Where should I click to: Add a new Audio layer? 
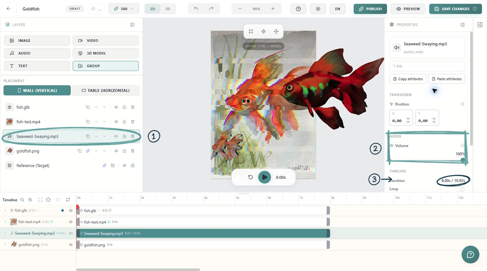(37, 53)
